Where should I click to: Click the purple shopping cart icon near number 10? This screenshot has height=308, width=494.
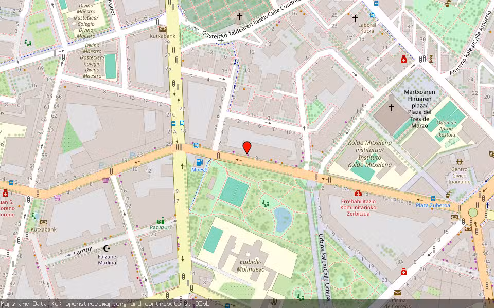tap(105, 180)
